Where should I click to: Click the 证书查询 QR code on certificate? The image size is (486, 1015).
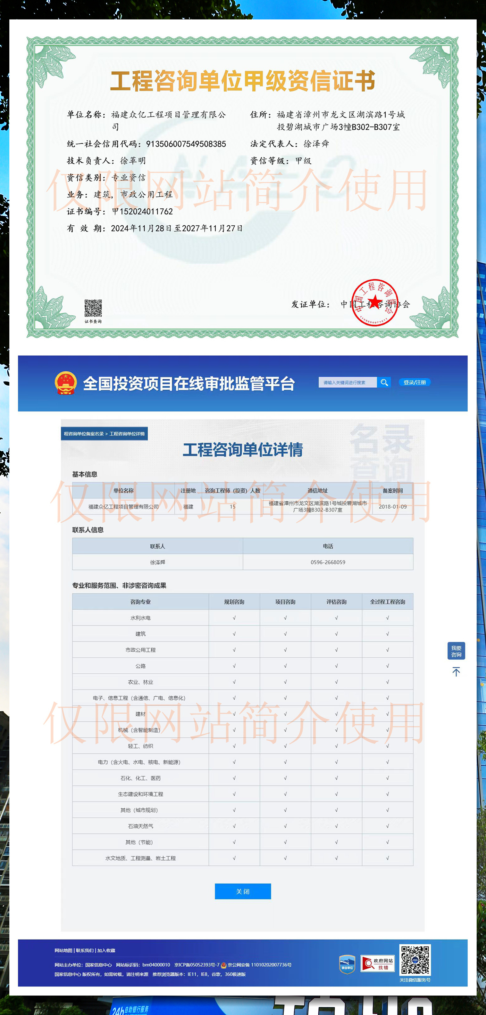(x=93, y=308)
